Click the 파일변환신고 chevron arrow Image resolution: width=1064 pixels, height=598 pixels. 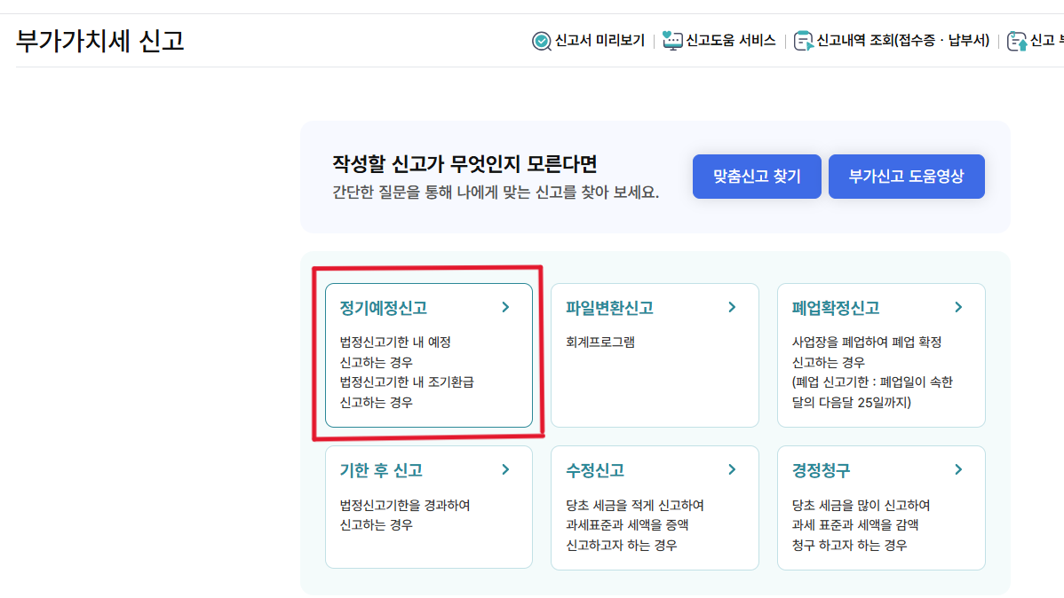coord(732,307)
